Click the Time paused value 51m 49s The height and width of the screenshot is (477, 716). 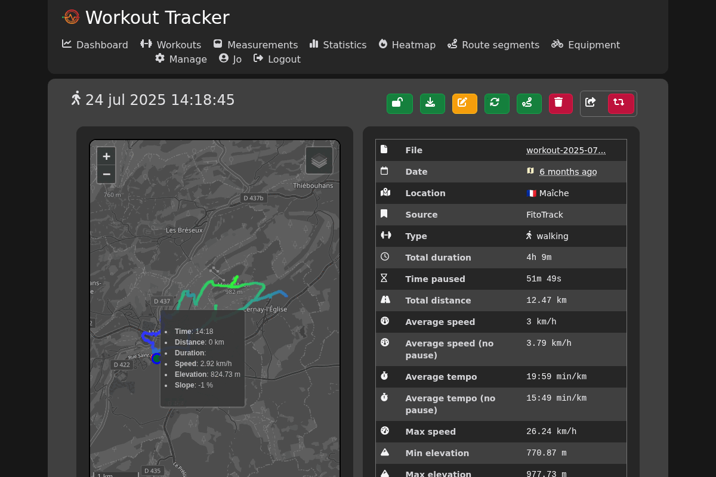click(x=544, y=279)
